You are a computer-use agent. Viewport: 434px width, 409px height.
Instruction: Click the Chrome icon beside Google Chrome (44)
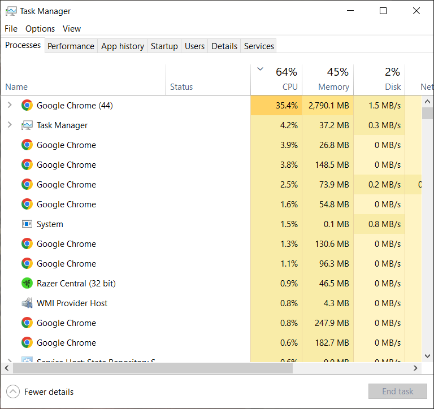click(27, 106)
